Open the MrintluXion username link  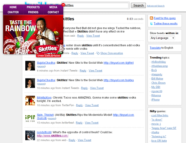pyautogui.click(x=44, y=97)
